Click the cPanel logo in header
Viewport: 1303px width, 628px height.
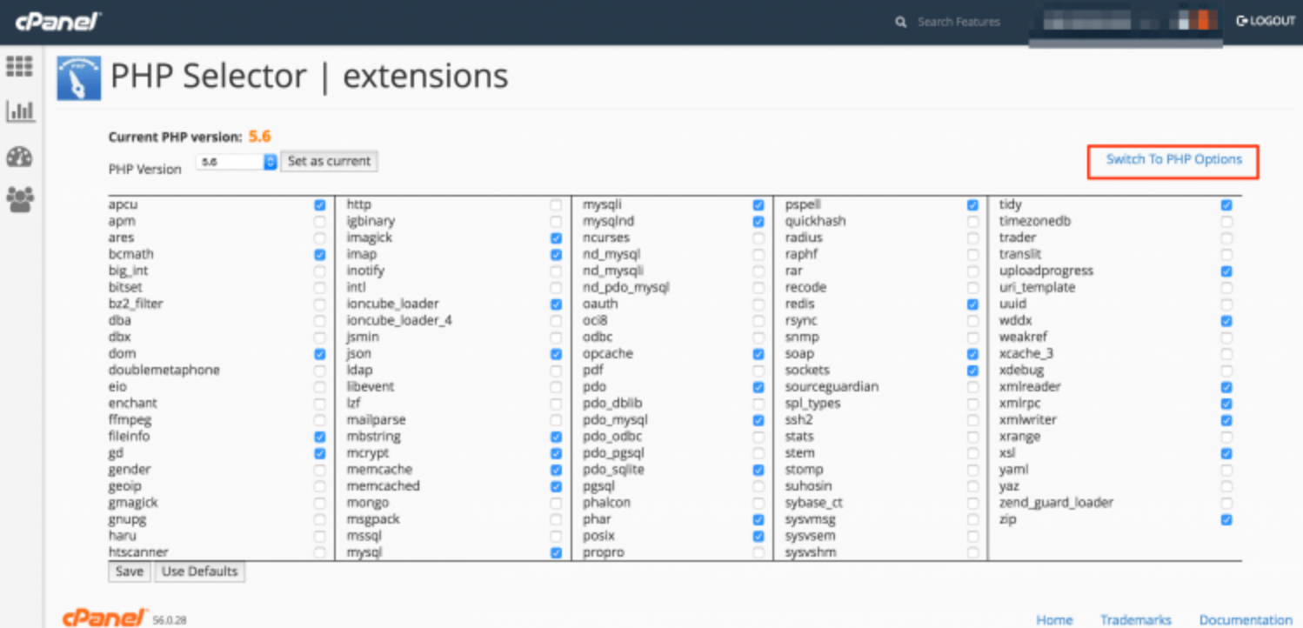pyautogui.click(x=58, y=21)
